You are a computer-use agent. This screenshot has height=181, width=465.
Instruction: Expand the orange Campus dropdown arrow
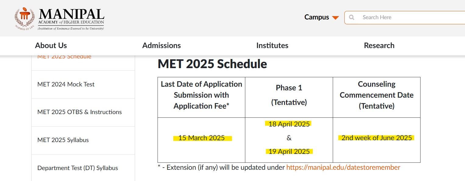click(x=335, y=18)
